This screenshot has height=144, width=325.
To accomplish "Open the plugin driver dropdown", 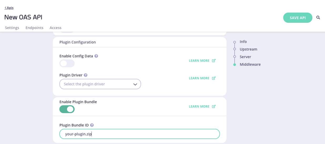I will (x=100, y=84).
